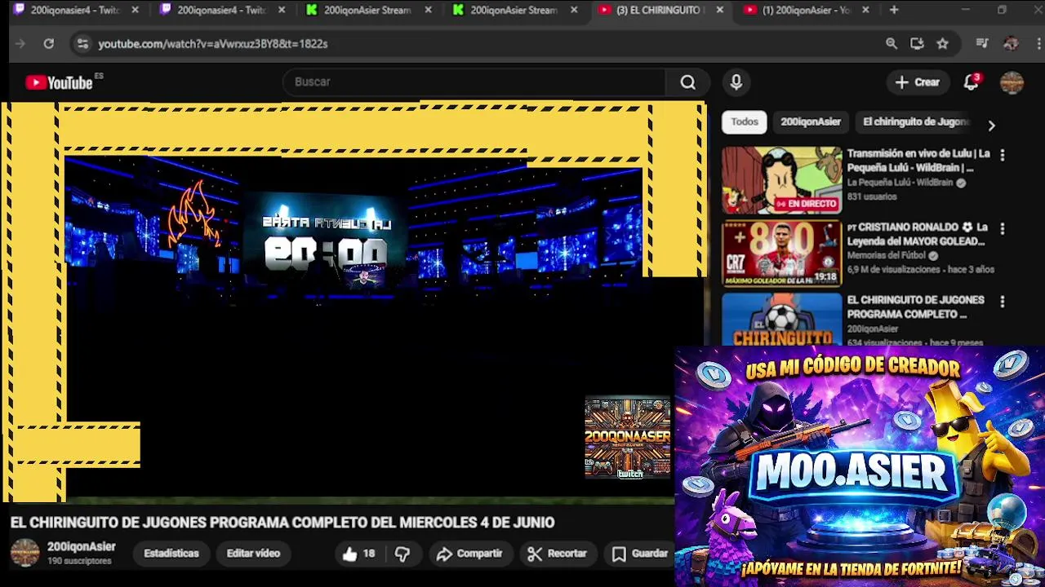
Task: Open Cristiano Ronaldo video thumbnail
Action: click(781, 254)
